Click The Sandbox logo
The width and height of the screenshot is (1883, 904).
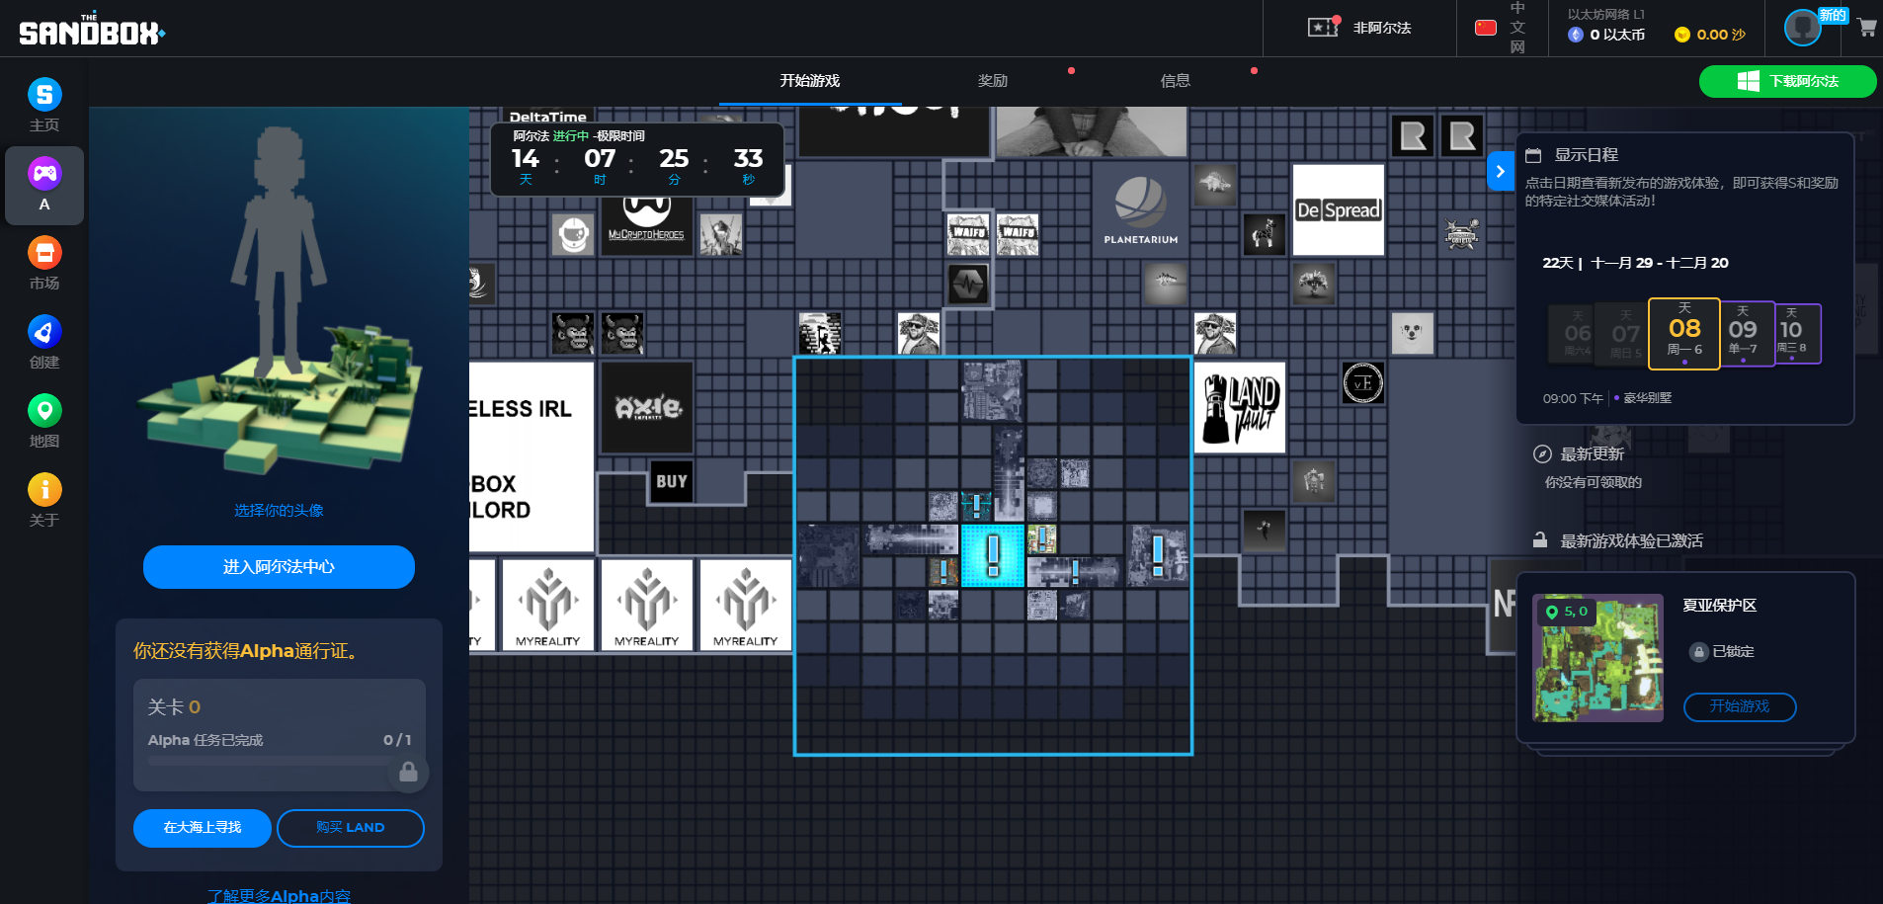pos(92,30)
